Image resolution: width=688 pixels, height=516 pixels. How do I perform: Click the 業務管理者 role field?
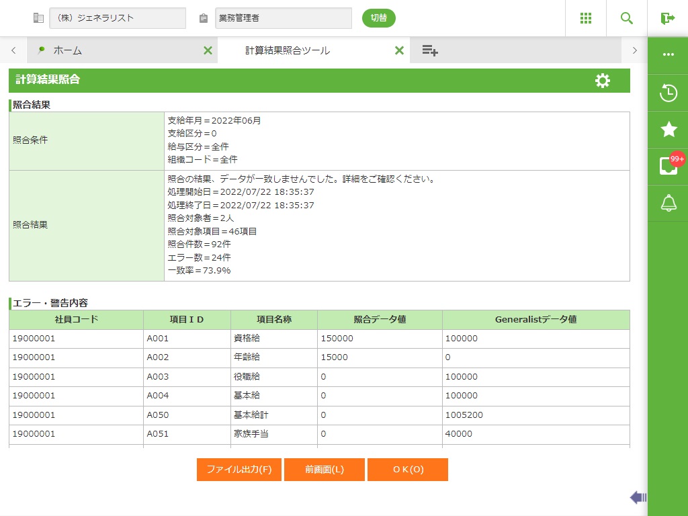(283, 18)
